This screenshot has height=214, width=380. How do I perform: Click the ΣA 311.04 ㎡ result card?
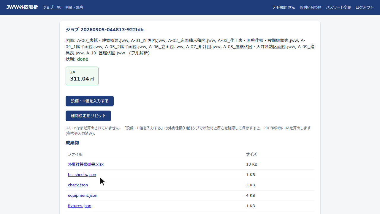tap(82, 76)
